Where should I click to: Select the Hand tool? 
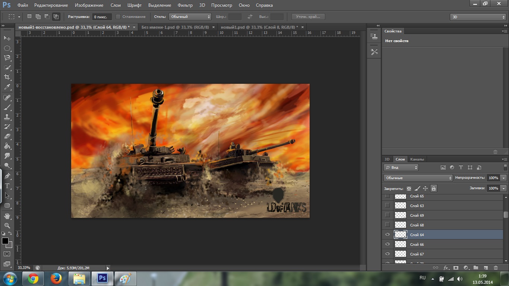click(7, 216)
